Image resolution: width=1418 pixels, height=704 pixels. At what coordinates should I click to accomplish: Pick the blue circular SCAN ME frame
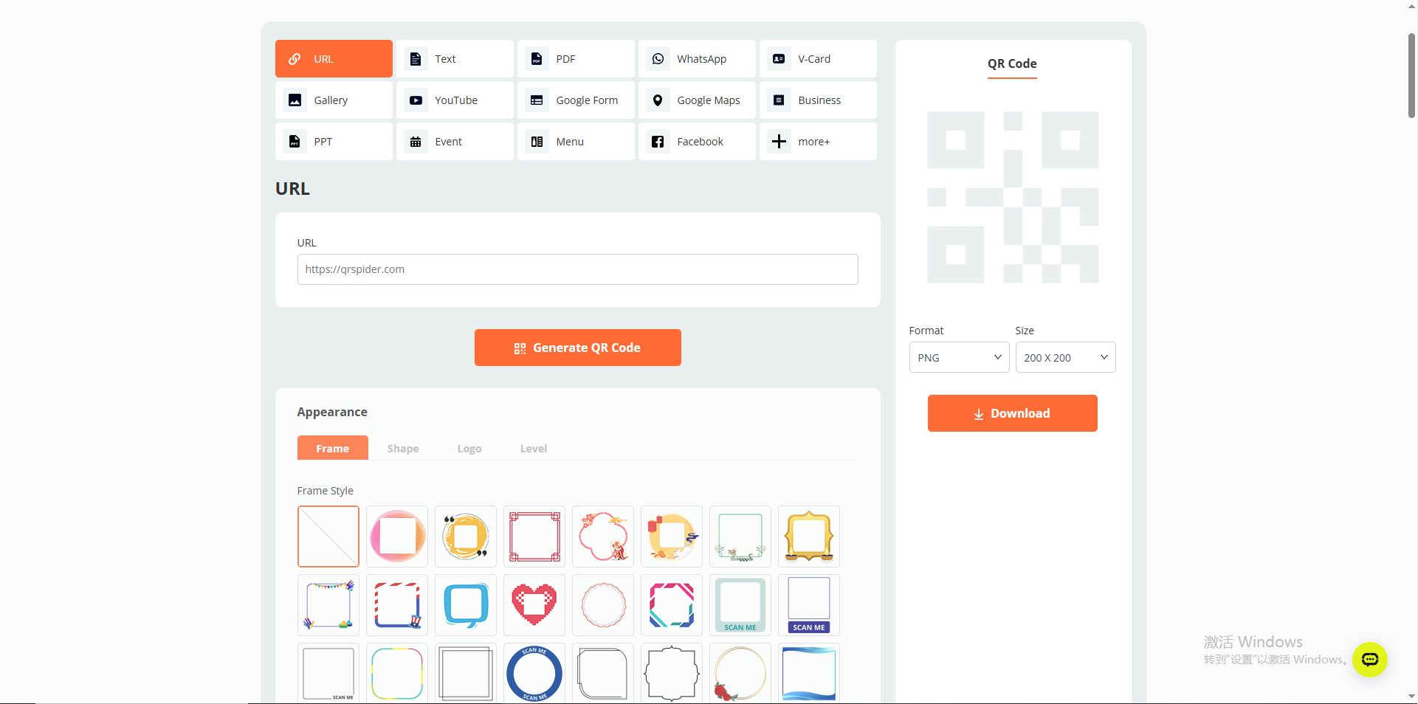pyautogui.click(x=534, y=673)
